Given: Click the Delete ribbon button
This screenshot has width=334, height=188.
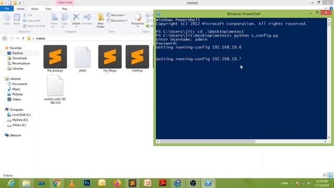Looking at the screenshot, I should [76, 20].
